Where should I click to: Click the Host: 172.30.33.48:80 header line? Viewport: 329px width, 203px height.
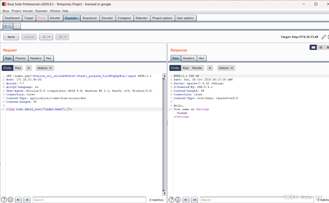coord(24,80)
